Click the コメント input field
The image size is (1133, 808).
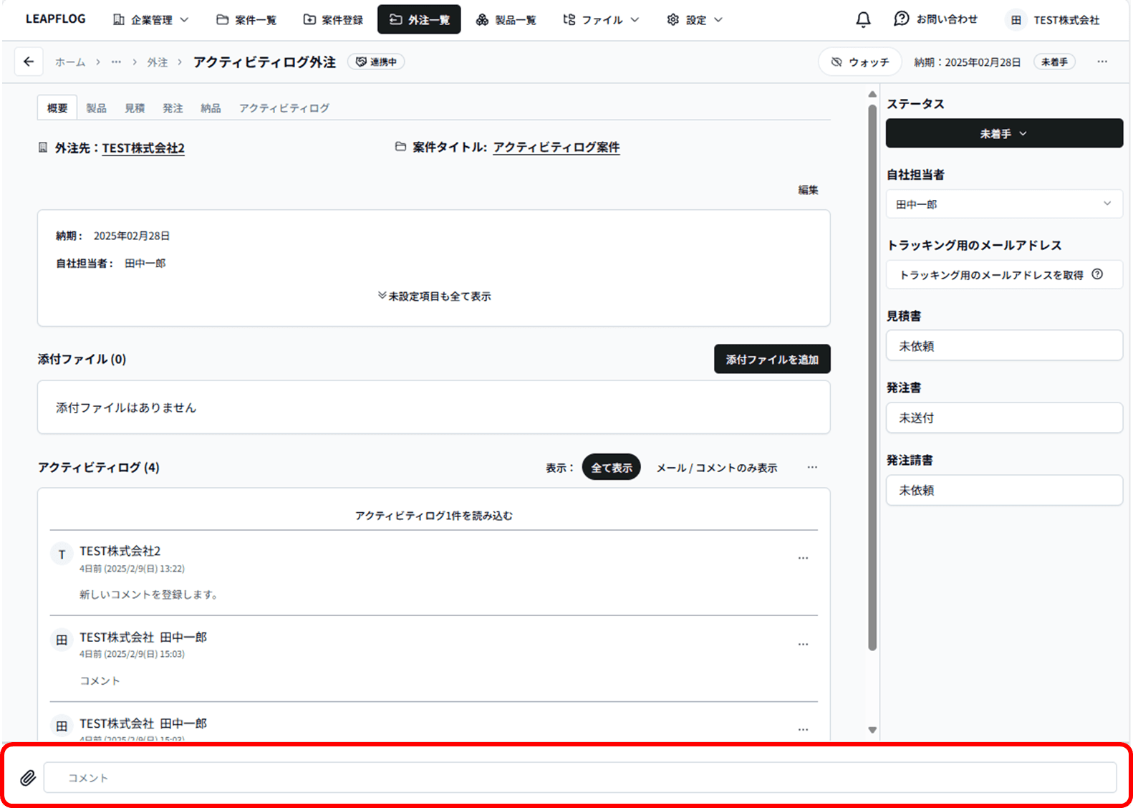click(579, 778)
